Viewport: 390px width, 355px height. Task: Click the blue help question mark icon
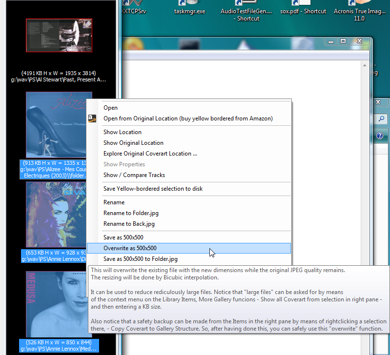(x=380, y=136)
